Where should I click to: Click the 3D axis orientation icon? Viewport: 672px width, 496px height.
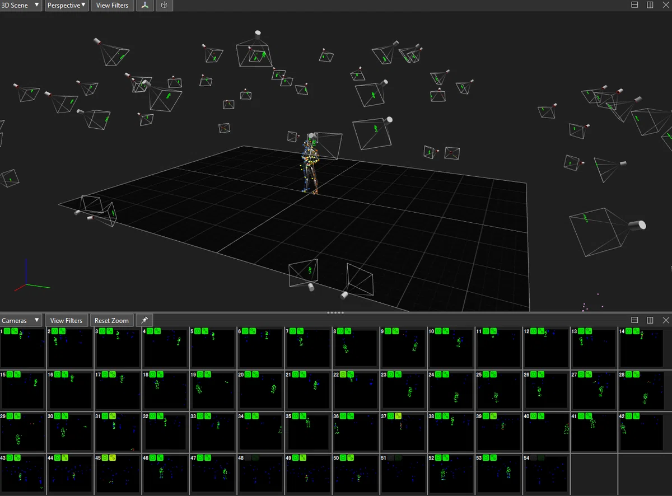pos(145,6)
